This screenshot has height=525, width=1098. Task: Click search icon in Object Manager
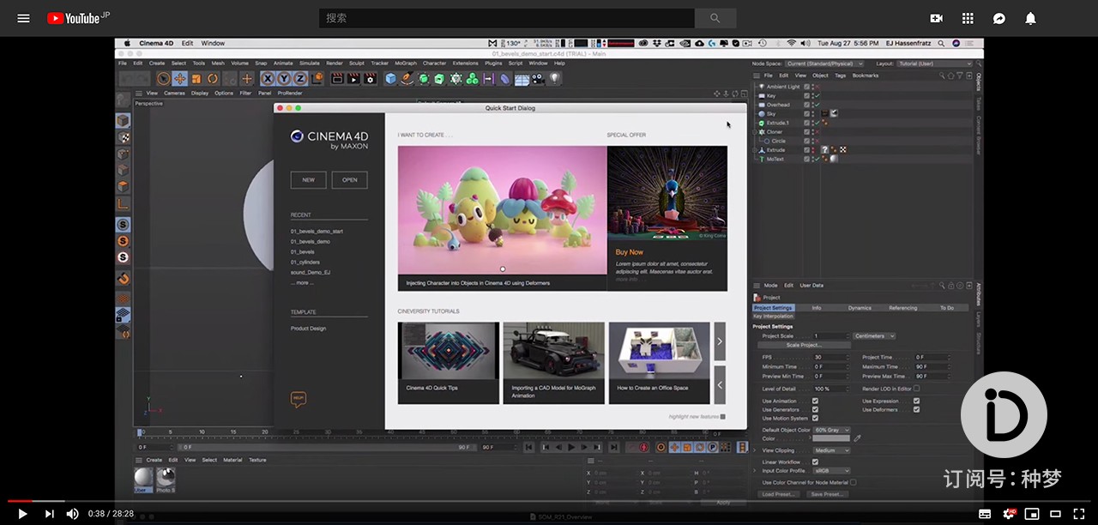pos(941,75)
